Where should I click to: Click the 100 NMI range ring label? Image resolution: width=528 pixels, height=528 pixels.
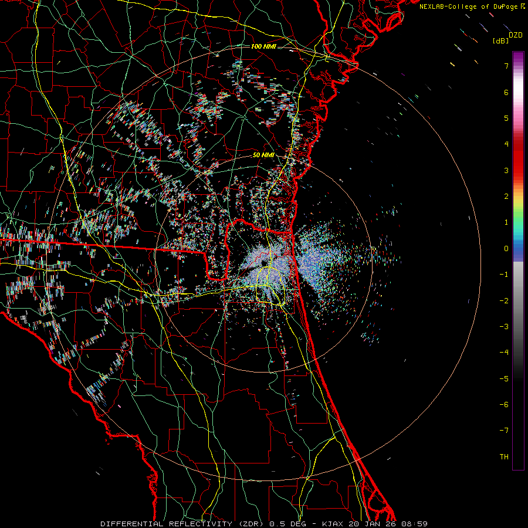[263, 46]
